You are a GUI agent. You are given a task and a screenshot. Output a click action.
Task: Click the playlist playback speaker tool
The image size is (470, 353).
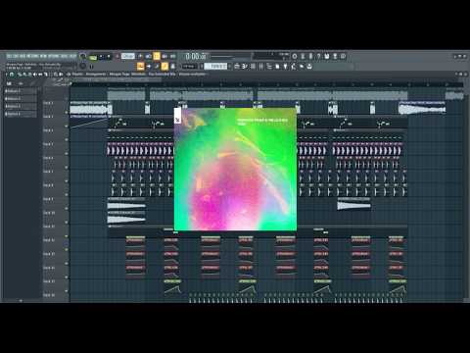61,75
